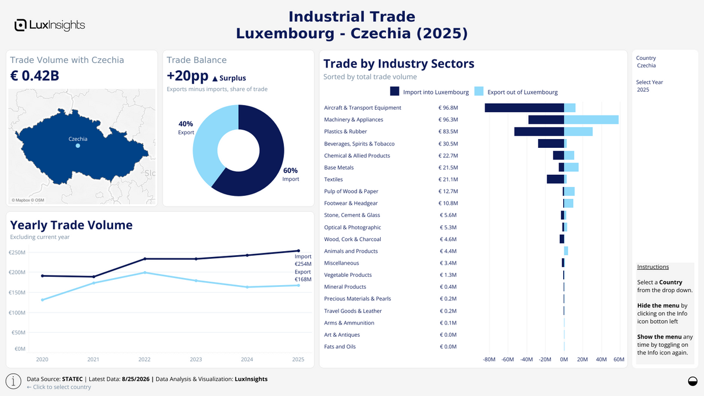
Task: Click the LuxInsights logo
Action: 50,25
